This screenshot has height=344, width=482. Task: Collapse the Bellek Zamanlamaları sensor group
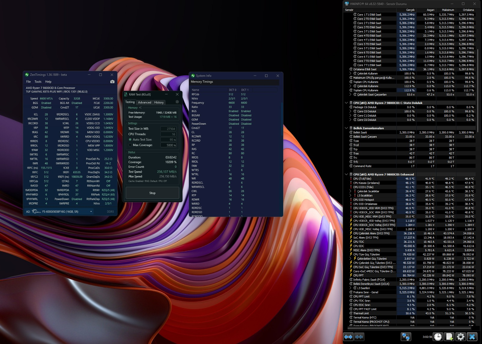(346, 128)
